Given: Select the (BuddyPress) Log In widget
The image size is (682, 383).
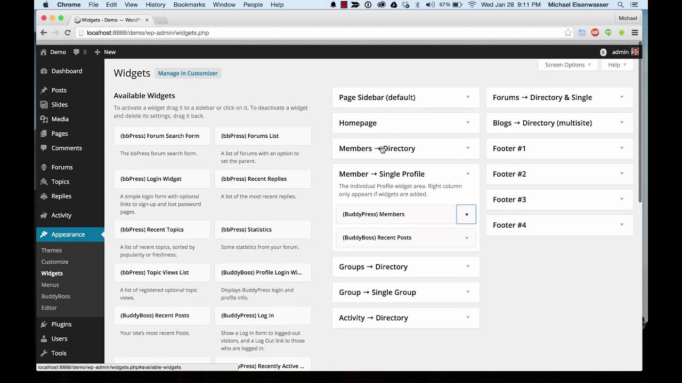Looking at the screenshot, I should tap(263, 315).
